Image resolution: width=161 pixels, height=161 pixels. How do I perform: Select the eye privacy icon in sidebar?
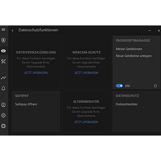[x=4, y=51]
